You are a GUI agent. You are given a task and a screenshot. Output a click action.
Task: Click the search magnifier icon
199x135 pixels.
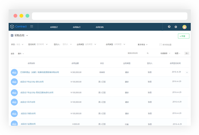pos(148,53)
